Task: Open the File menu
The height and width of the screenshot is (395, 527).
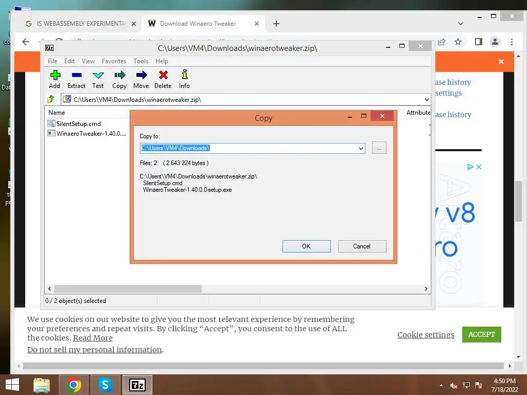Action: [x=52, y=61]
